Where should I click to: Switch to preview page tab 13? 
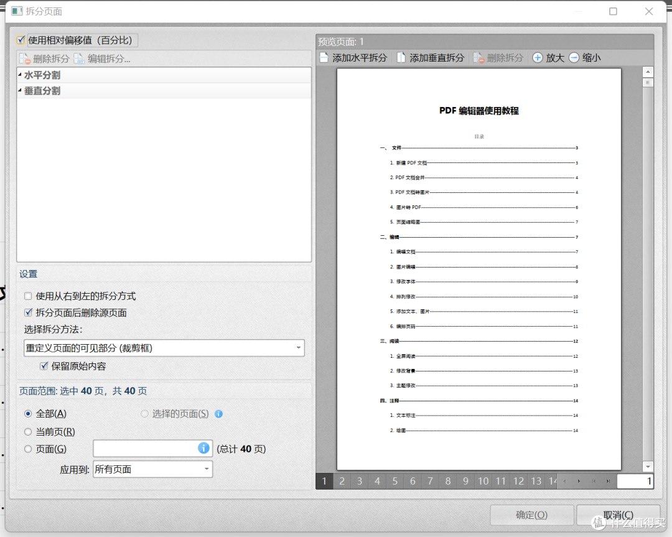(536, 481)
